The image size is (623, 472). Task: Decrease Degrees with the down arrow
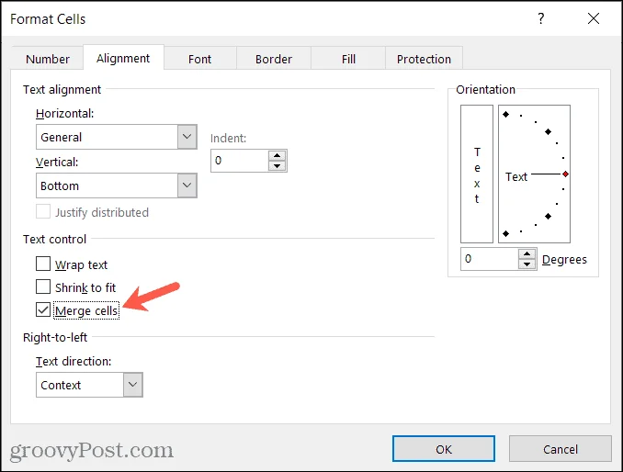[527, 264]
